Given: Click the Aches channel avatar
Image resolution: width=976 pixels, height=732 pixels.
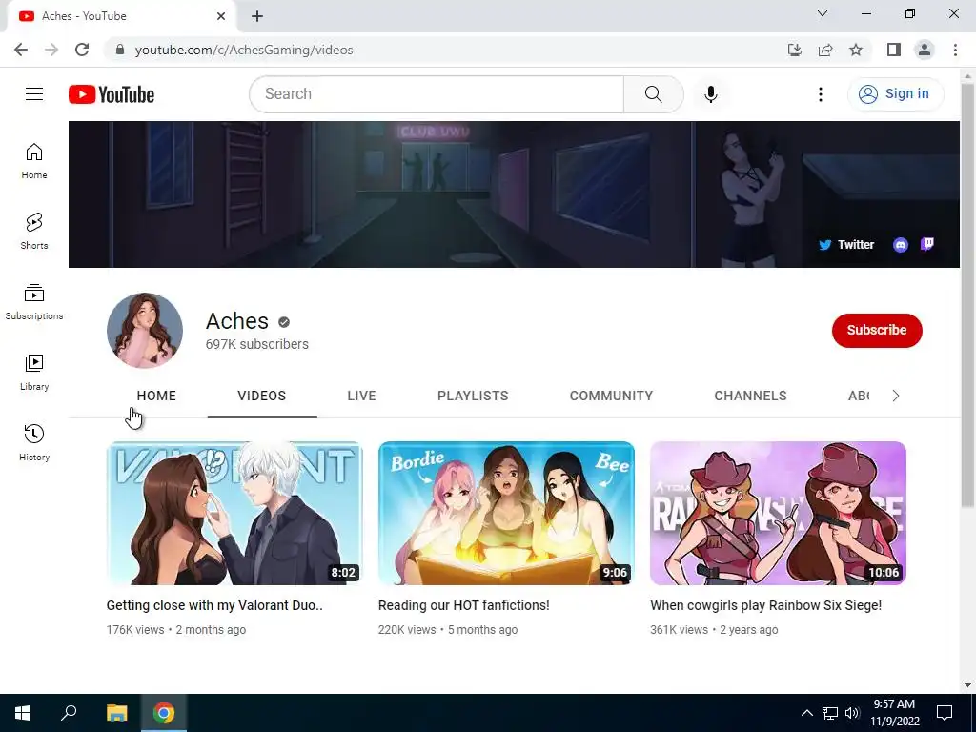Looking at the screenshot, I should click(x=145, y=331).
